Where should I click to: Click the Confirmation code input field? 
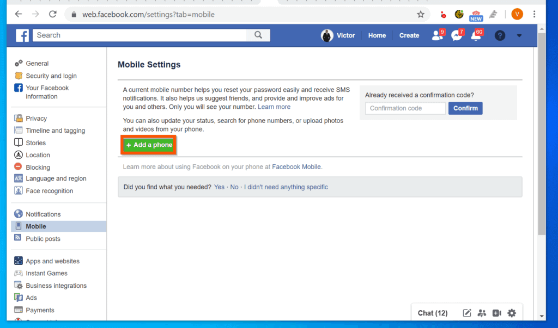pos(405,108)
